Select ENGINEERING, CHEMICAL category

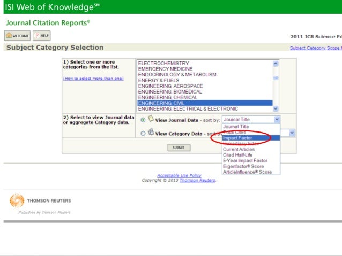click(x=205, y=97)
